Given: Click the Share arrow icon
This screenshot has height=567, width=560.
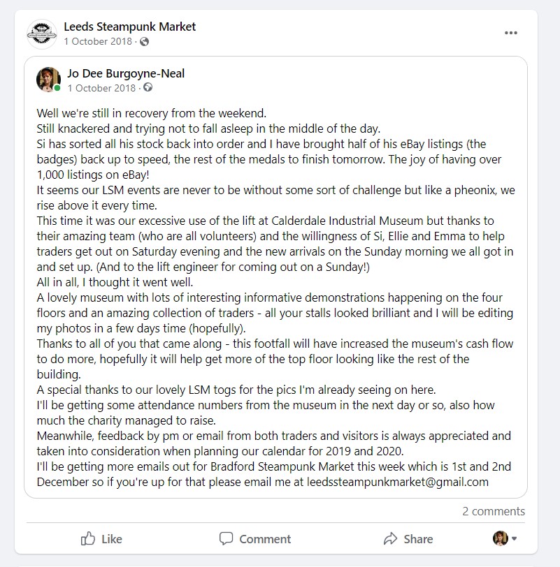Looking at the screenshot, I should [x=390, y=538].
